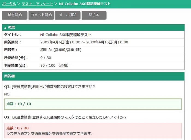This screenshot has height=140, width=191.
Task: Click the 採点開始 button
Action: click(x=15, y=15)
